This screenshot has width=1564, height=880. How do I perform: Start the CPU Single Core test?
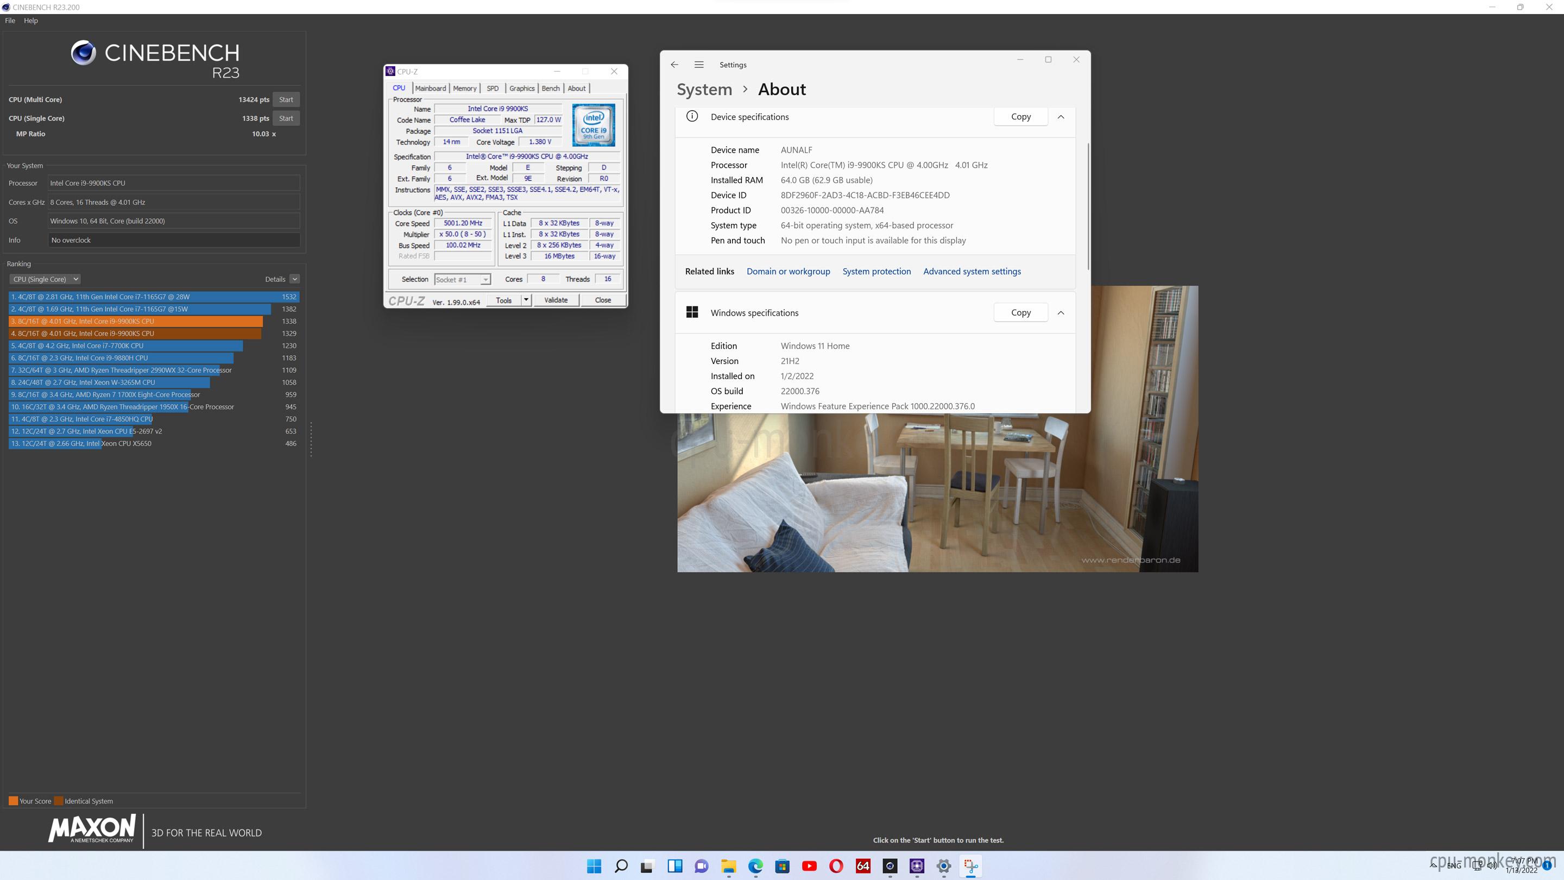pyautogui.click(x=286, y=118)
